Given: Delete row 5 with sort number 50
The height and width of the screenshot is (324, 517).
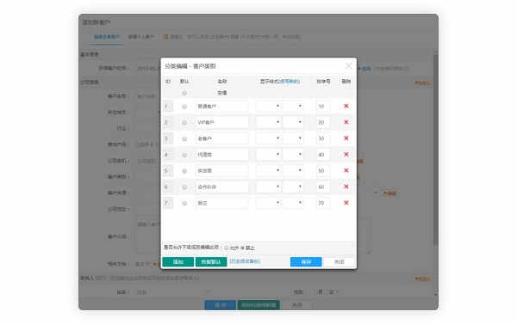Looking at the screenshot, I should click(x=346, y=170).
